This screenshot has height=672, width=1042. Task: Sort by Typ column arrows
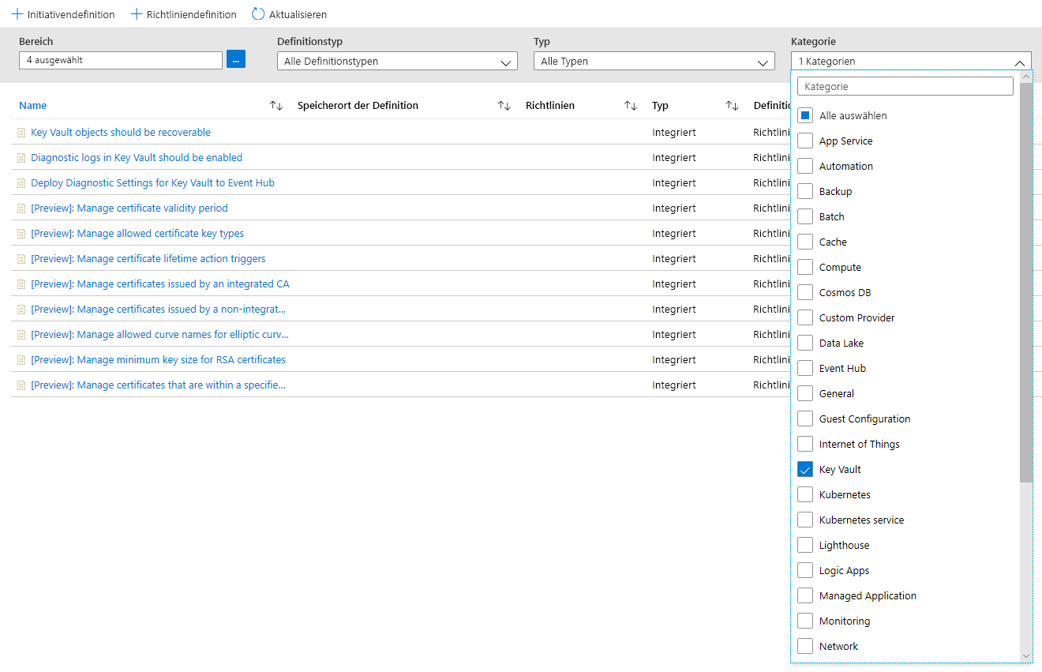(x=733, y=106)
